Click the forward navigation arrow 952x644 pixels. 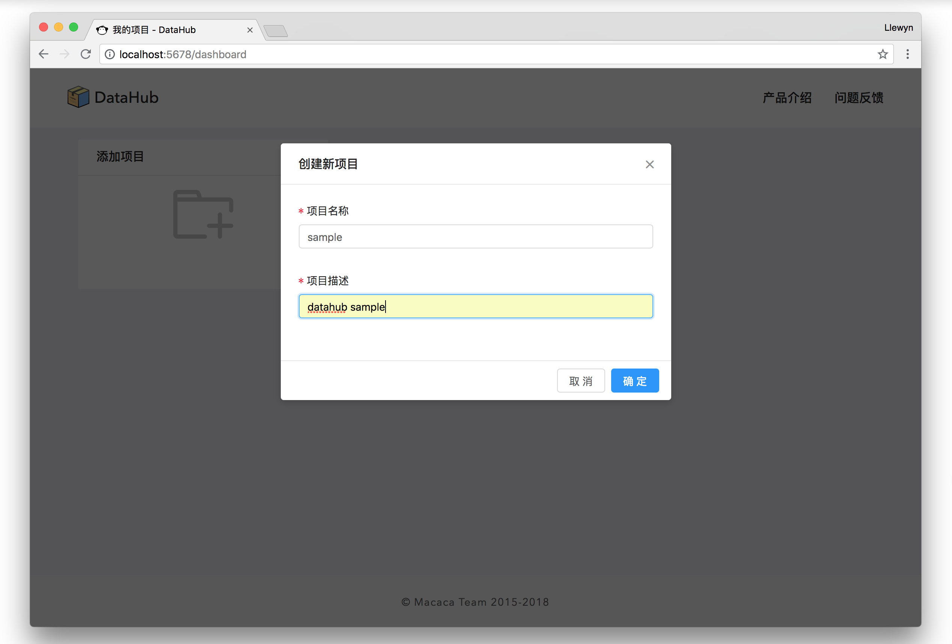[64, 54]
